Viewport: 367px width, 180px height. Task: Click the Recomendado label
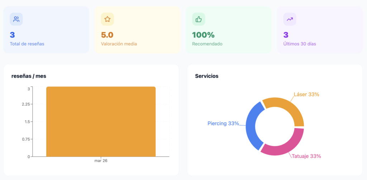[207, 44]
